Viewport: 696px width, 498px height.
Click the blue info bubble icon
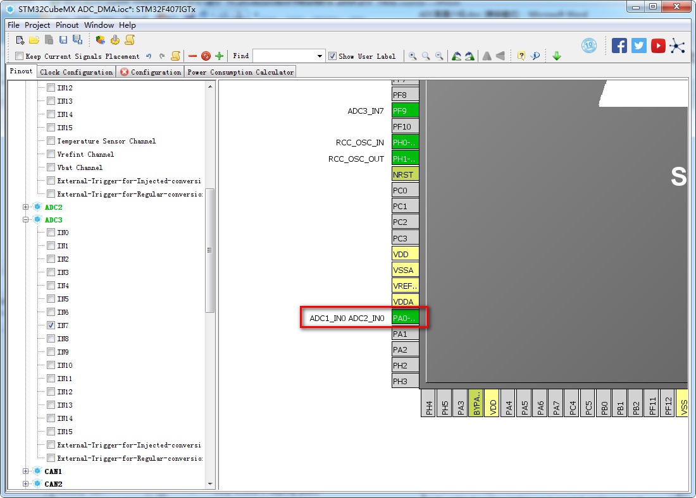[x=535, y=56]
